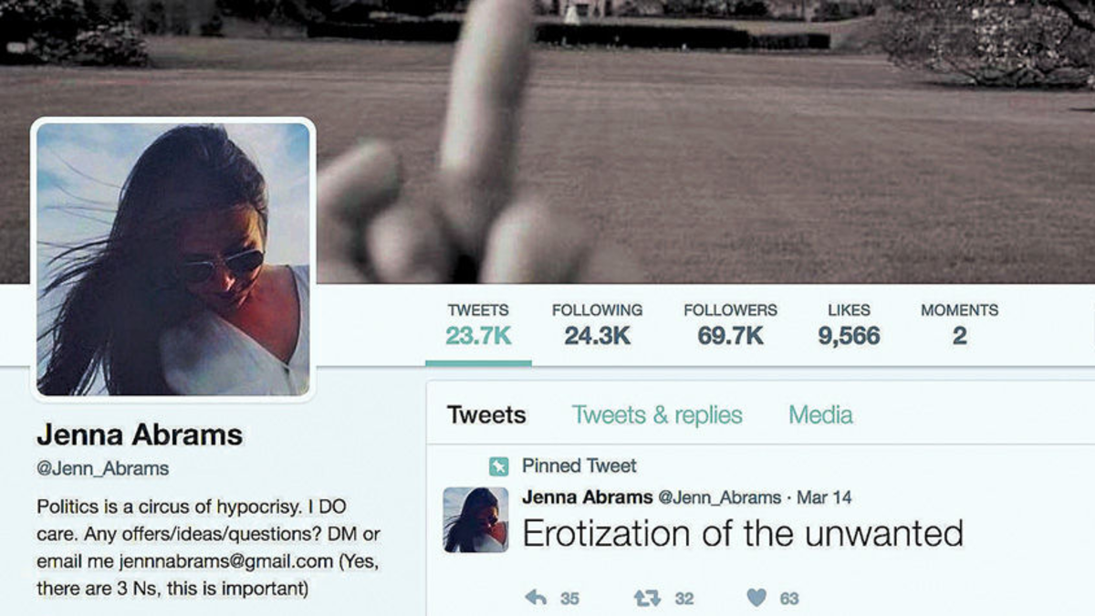The image size is (1095, 616).
Task: Open the Mar 14 tweet timestamp
Action: click(824, 498)
